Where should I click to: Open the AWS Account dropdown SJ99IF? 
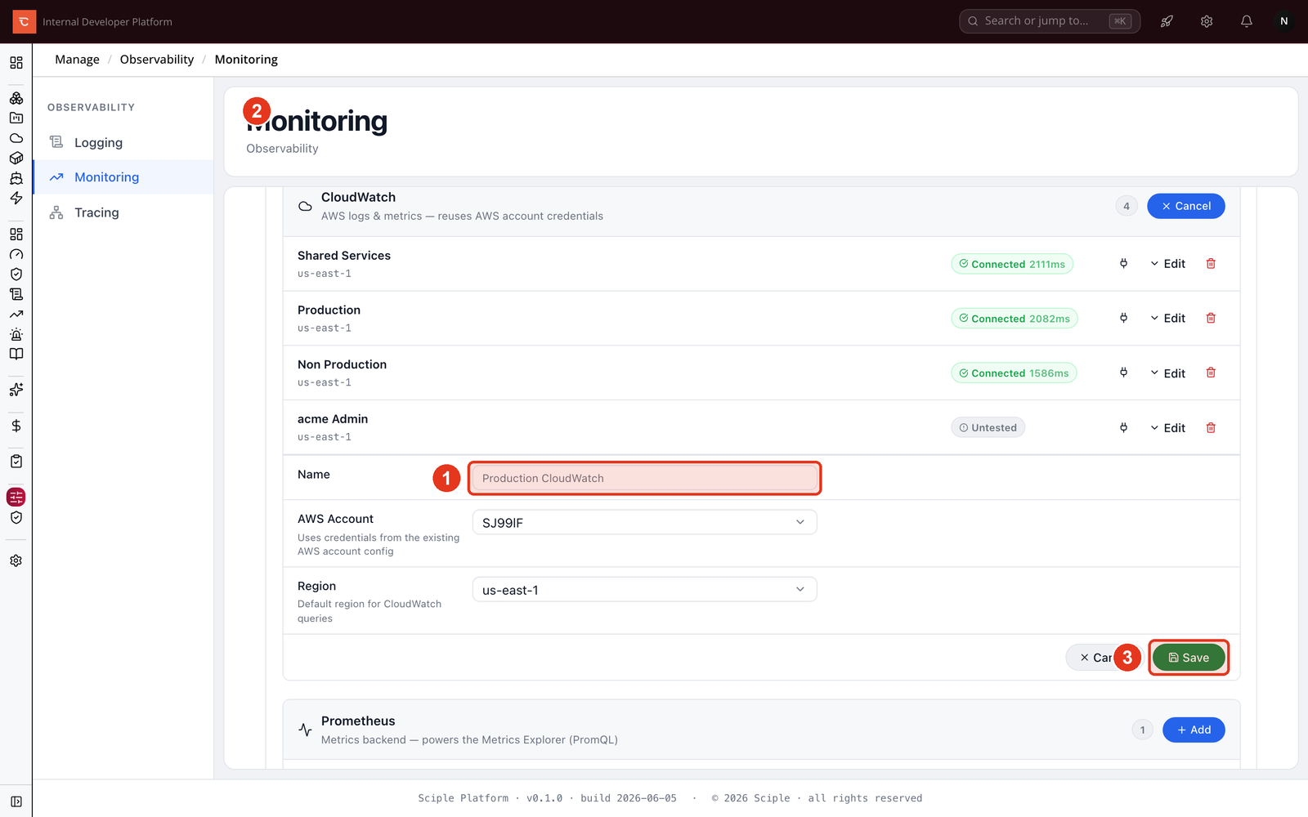644,522
